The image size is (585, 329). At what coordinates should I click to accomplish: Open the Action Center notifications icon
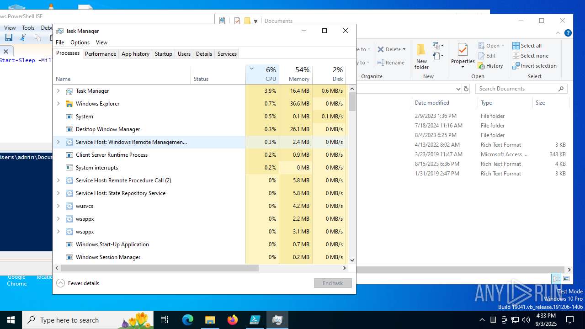coord(570,320)
